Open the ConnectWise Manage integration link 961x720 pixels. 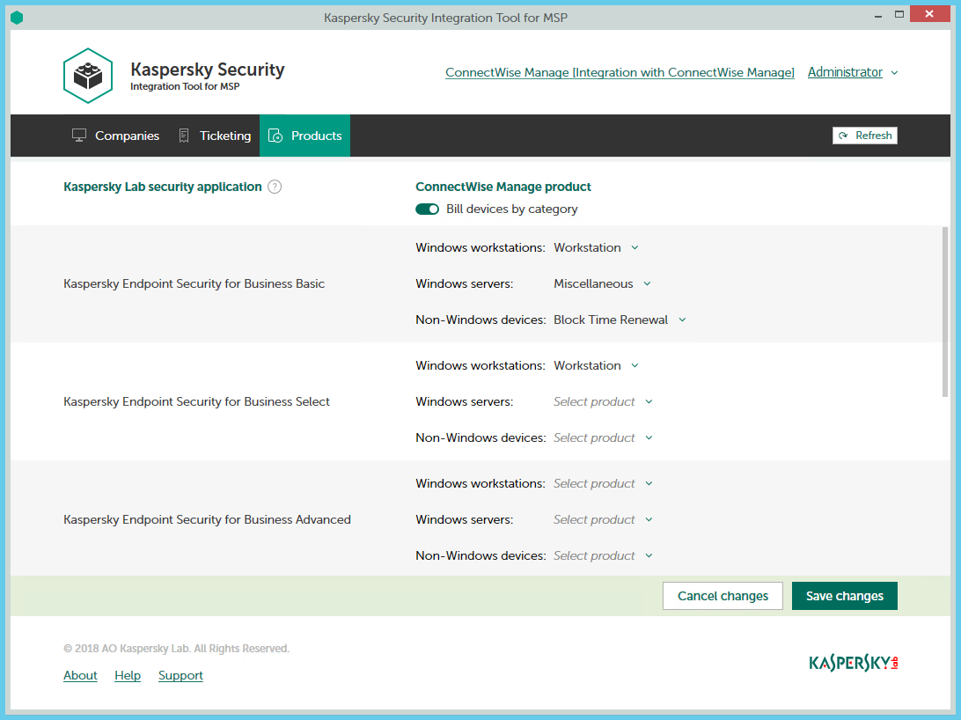coord(620,73)
